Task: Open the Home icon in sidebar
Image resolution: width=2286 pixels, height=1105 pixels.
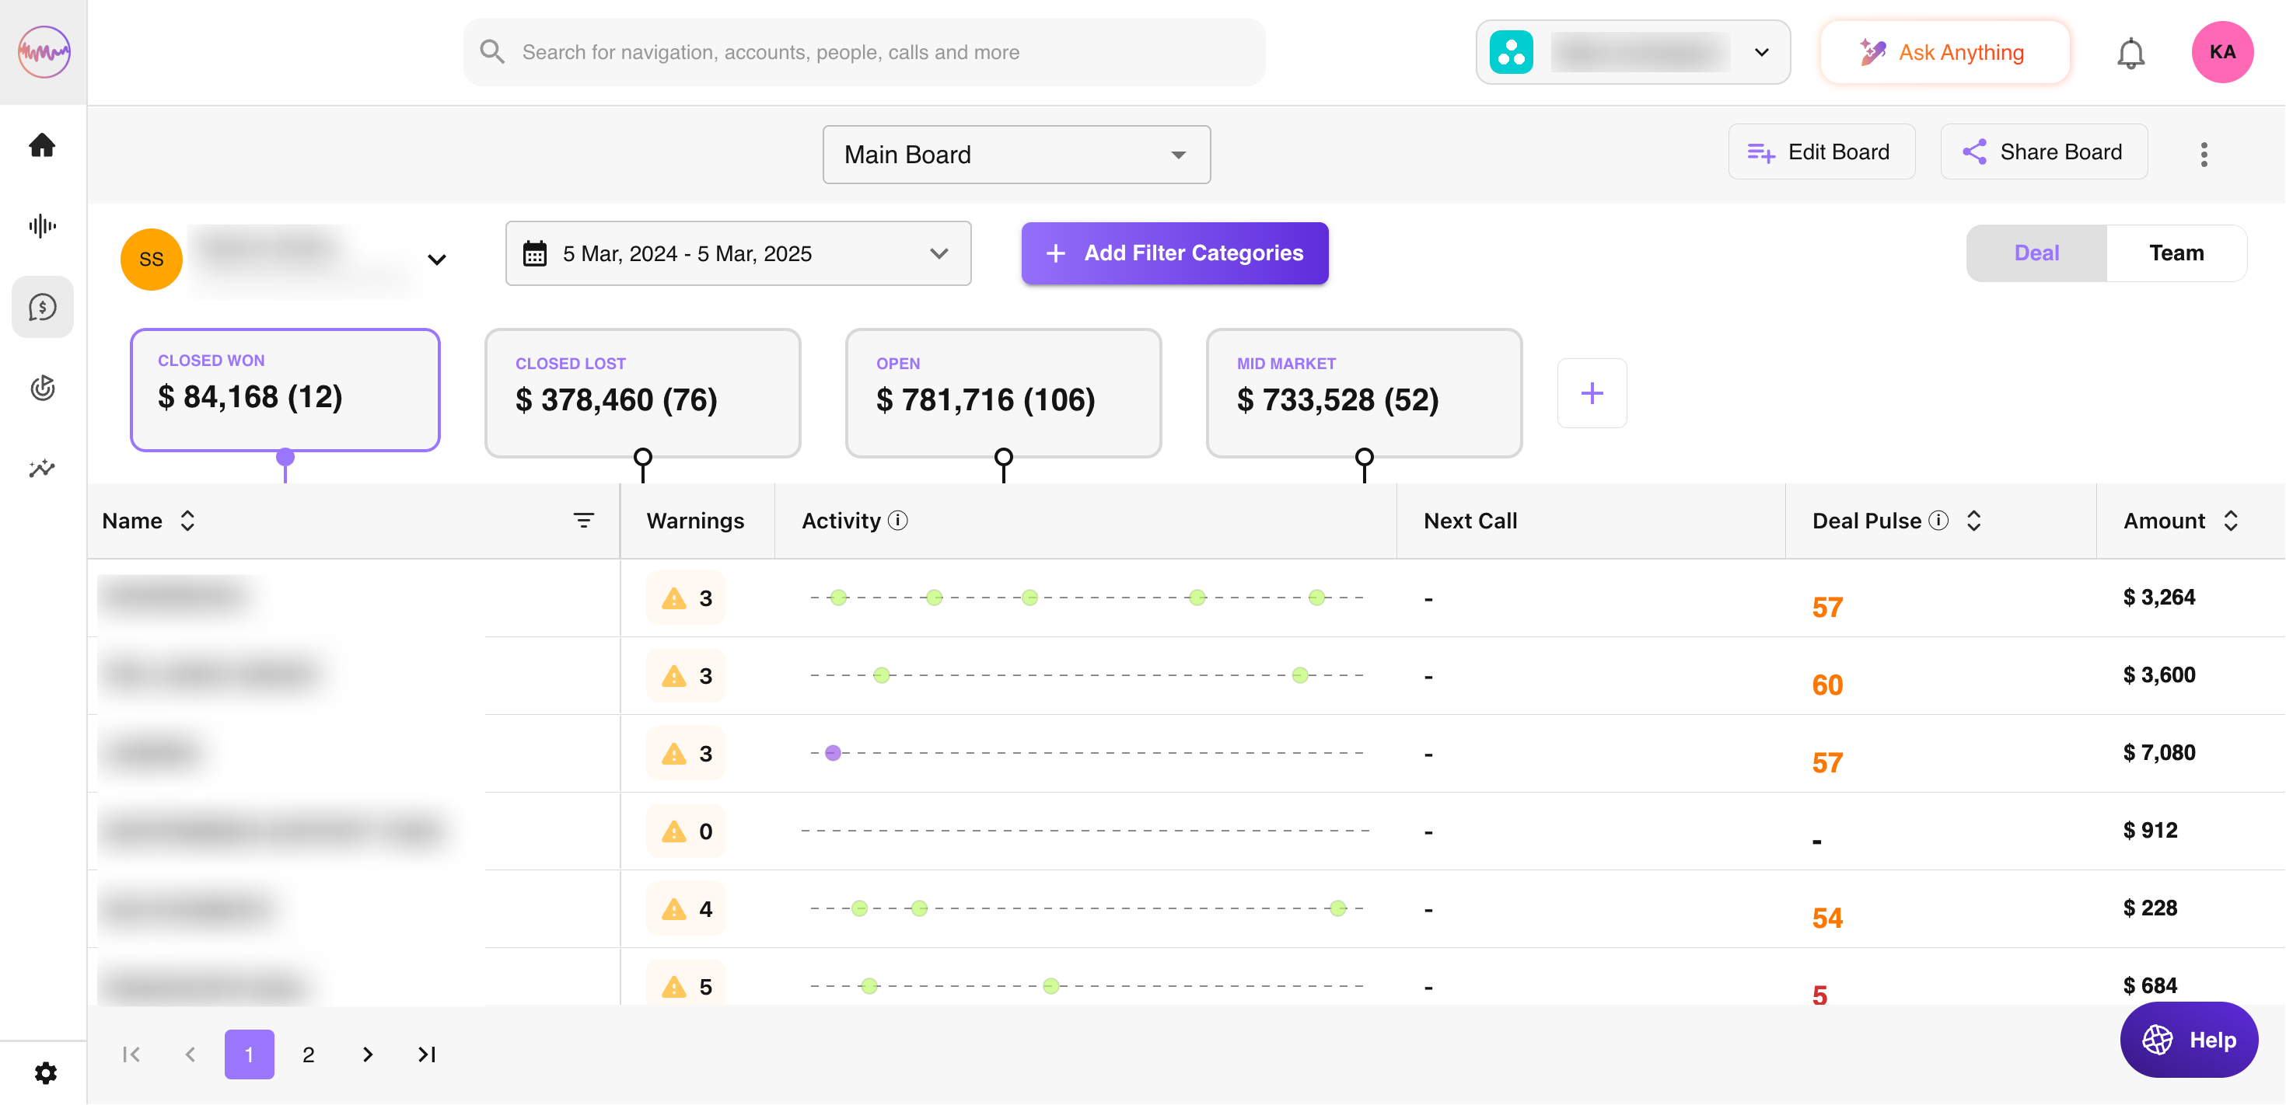Action: 42,145
